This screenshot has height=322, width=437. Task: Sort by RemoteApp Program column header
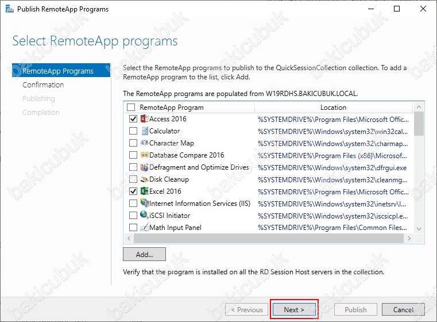pos(172,108)
